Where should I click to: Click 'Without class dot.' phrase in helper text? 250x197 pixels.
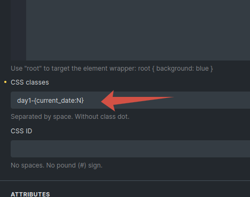(x=102, y=117)
